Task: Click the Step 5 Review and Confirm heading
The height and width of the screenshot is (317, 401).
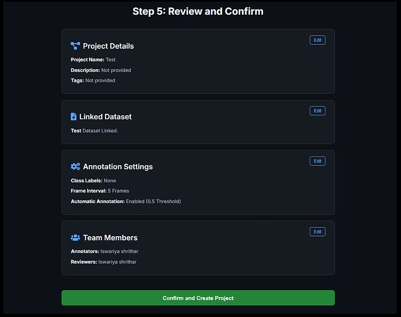Action: click(x=198, y=11)
